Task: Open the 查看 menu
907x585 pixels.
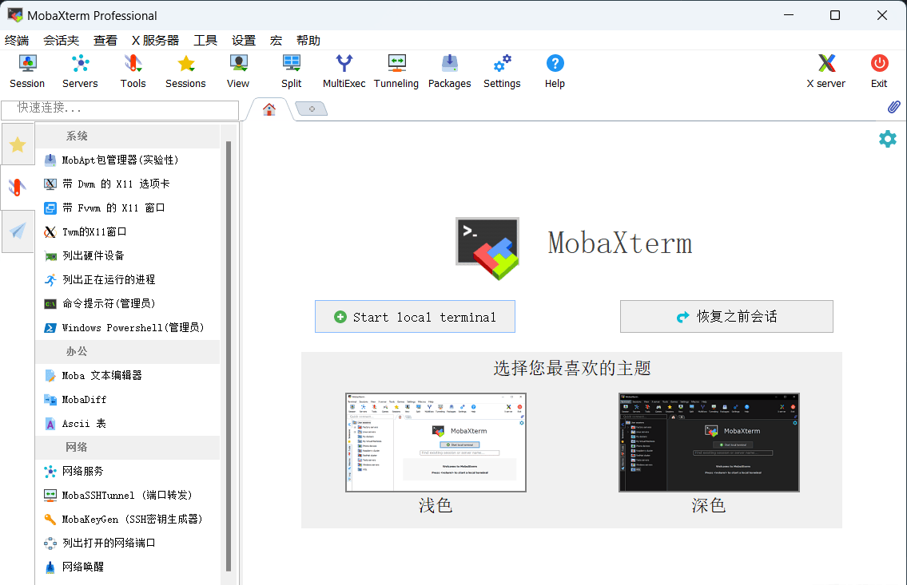Action: tap(105, 41)
